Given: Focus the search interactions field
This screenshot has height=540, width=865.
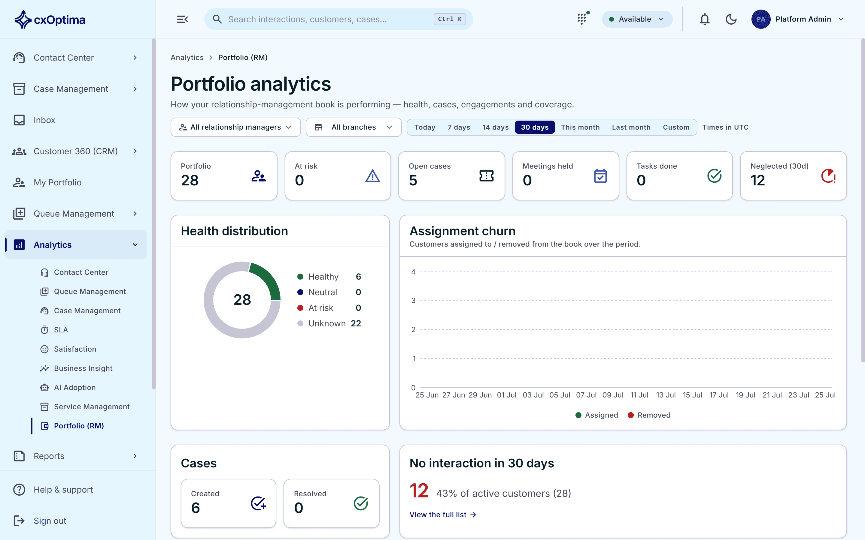Looking at the screenshot, I should [338, 19].
